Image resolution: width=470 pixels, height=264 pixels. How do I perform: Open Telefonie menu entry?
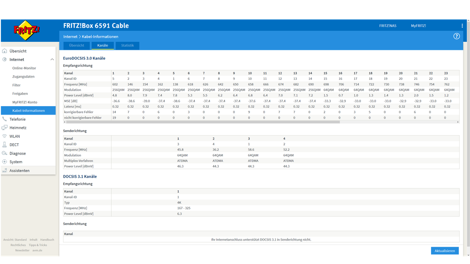17,119
